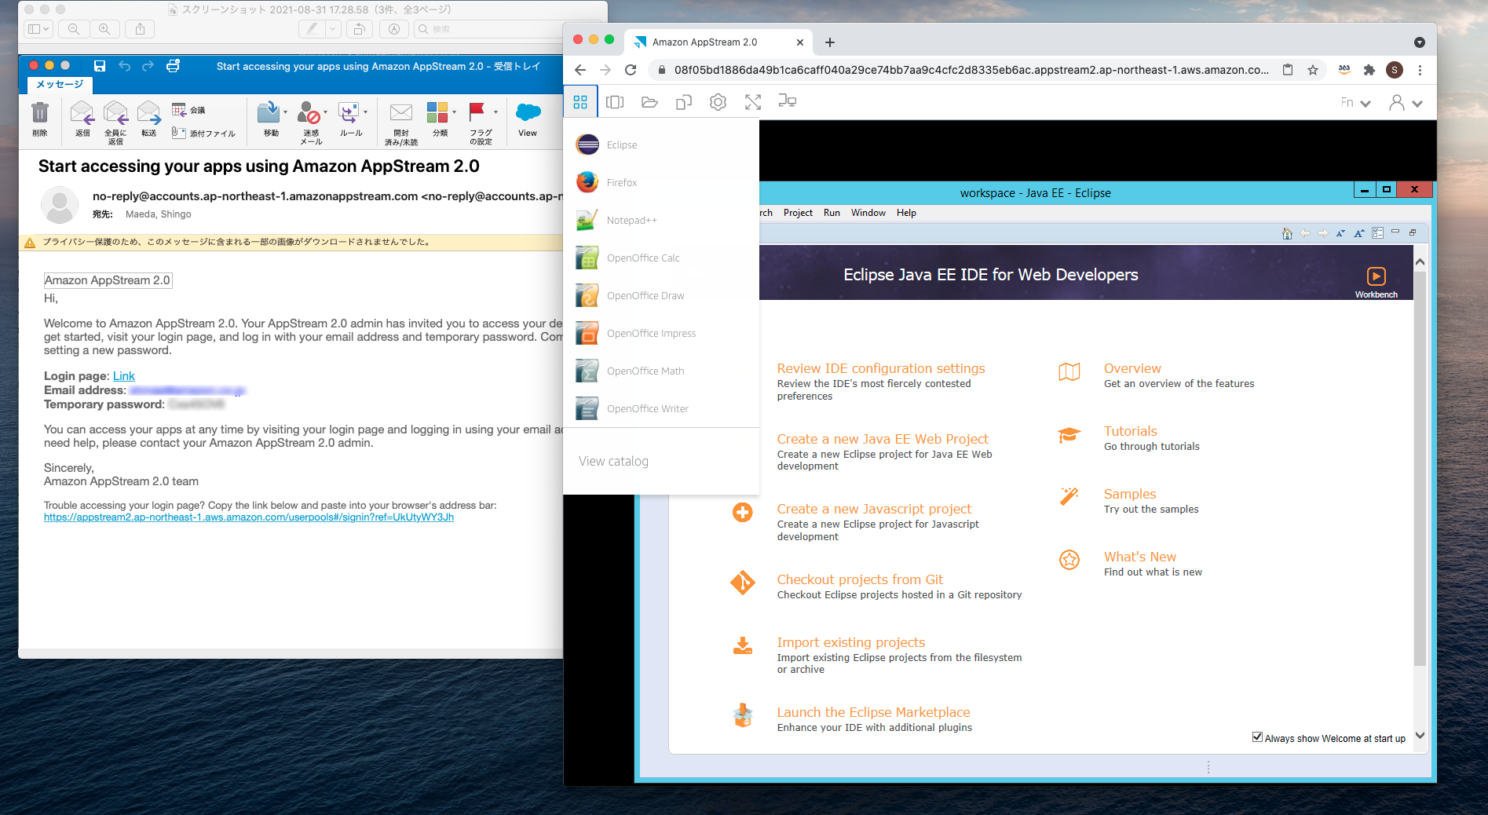The height and width of the screenshot is (815, 1488).
Task: Expand the flag (フラグの設定) dropdown arrow
Action: coord(495,112)
